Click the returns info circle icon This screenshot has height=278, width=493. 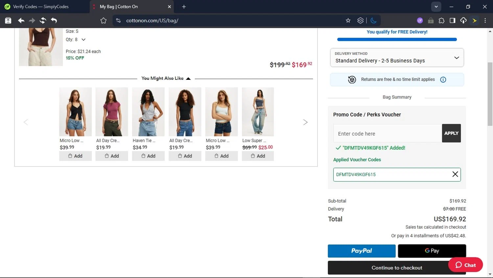pyautogui.click(x=443, y=79)
